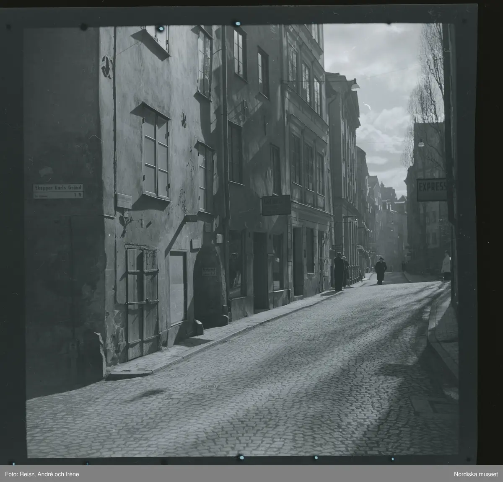This screenshot has height=482, width=503.
Task: Click the dark shop sign on the facade
Action: pos(276,205)
